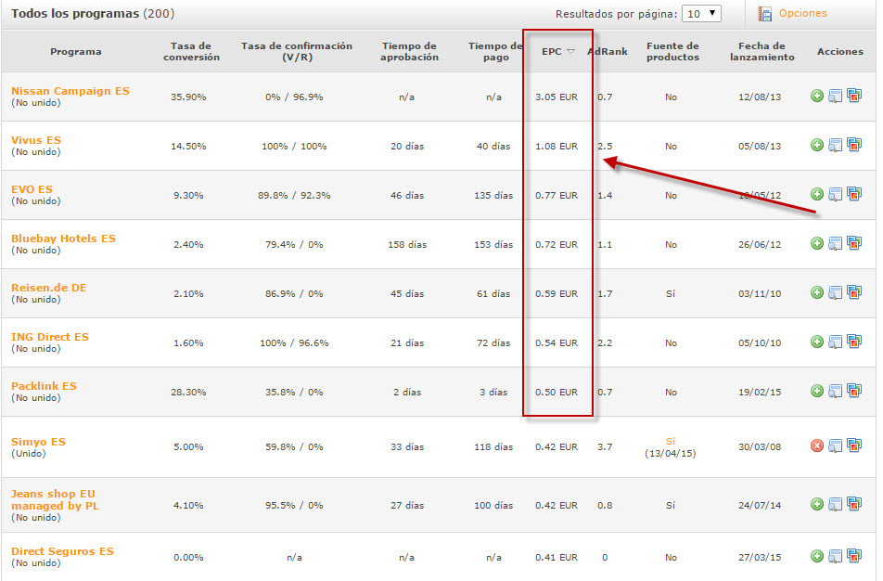Join EVO ES using green plus icon
Image resolution: width=883 pixels, height=581 pixels.
click(x=816, y=194)
